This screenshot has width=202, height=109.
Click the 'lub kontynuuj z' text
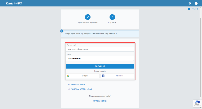point(100,71)
